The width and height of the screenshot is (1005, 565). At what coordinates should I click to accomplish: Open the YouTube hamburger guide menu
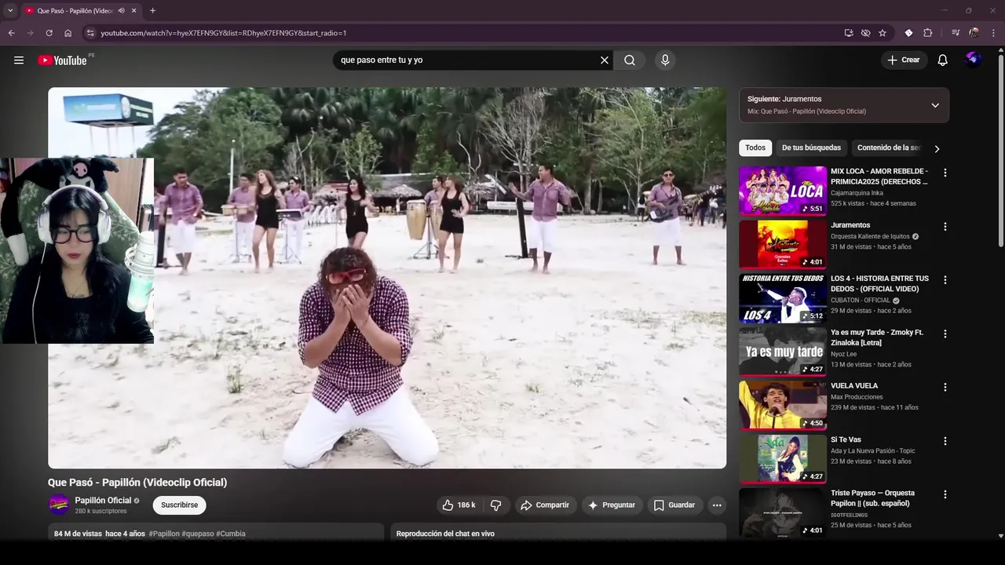pos(19,60)
